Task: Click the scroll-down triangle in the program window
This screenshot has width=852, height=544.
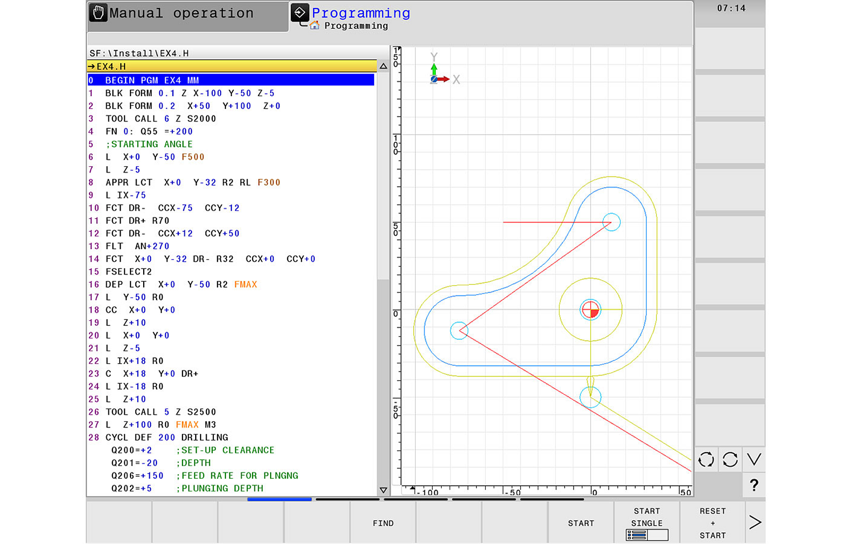Action: click(x=383, y=489)
